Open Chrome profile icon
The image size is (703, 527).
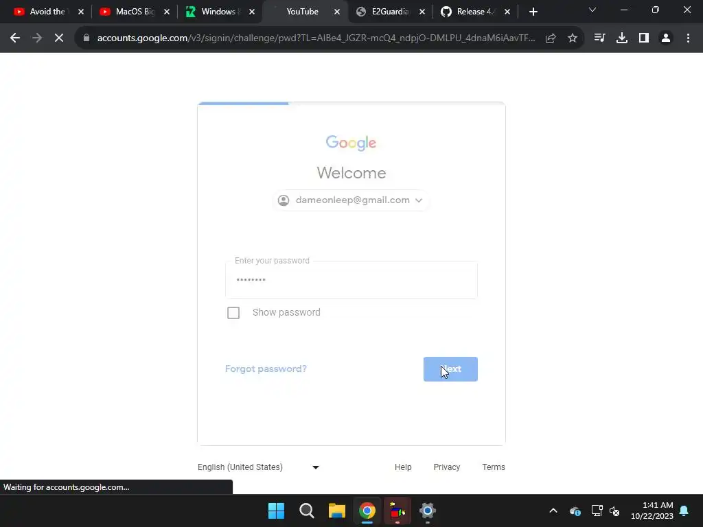666,38
